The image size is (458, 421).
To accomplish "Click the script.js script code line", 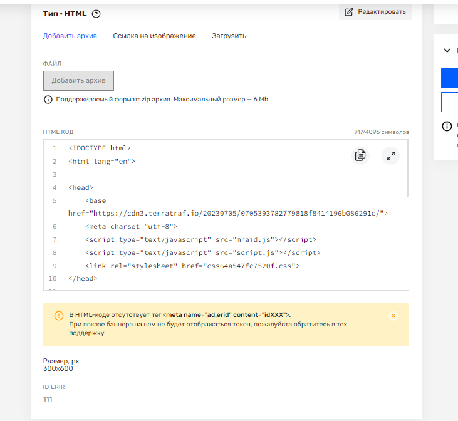I will [x=203, y=252].
